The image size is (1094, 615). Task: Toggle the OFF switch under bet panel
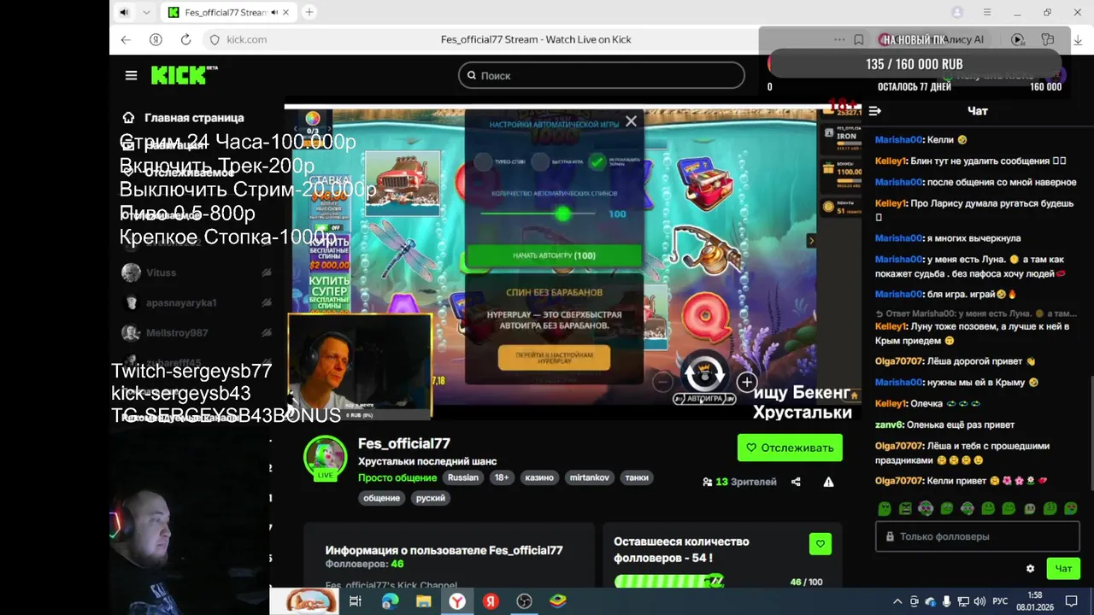point(329,228)
